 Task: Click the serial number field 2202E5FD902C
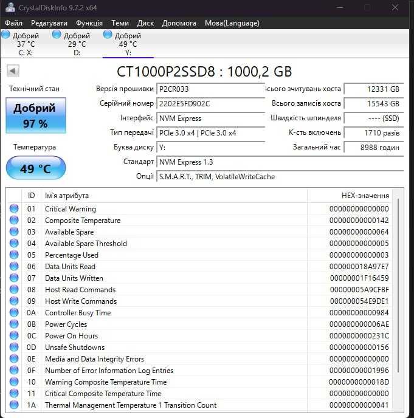[x=210, y=104]
